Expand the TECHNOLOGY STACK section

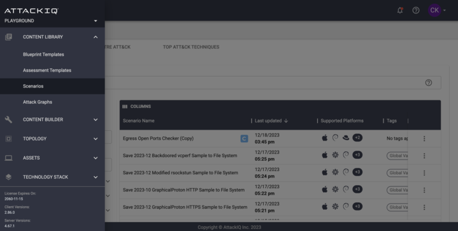point(96,177)
